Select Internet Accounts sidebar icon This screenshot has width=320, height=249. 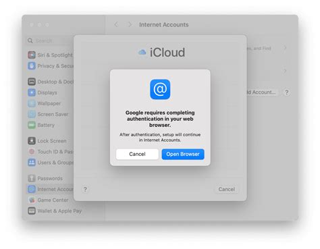pos(32,189)
